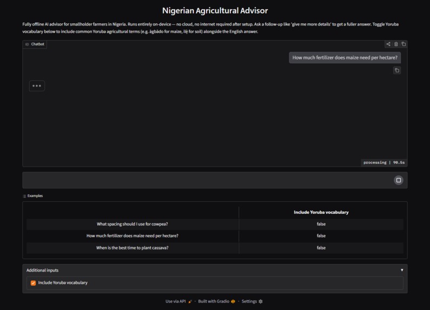Click the Chatbot label tag
The height and width of the screenshot is (310, 430).
[35, 44]
